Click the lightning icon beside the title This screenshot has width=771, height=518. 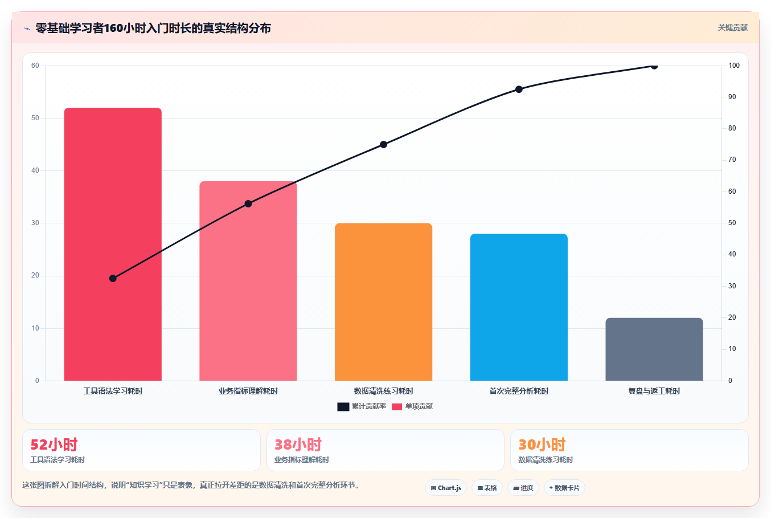[x=27, y=28]
